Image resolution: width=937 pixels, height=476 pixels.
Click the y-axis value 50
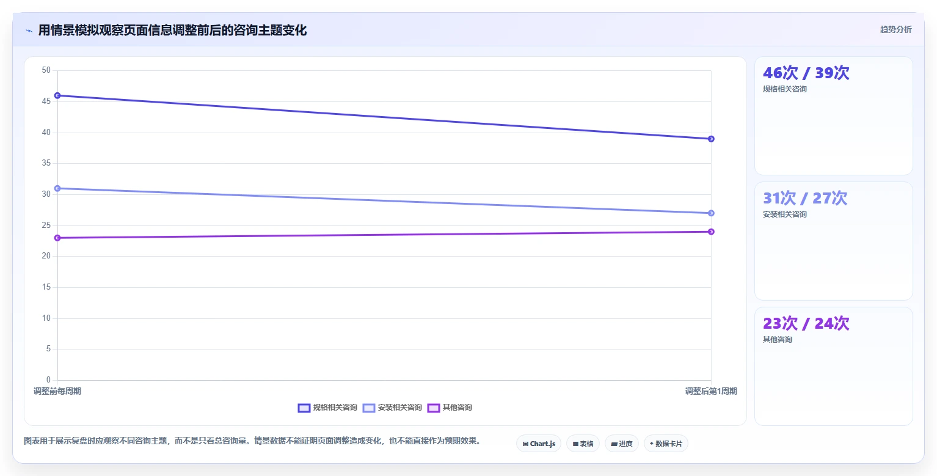(46, 70)
